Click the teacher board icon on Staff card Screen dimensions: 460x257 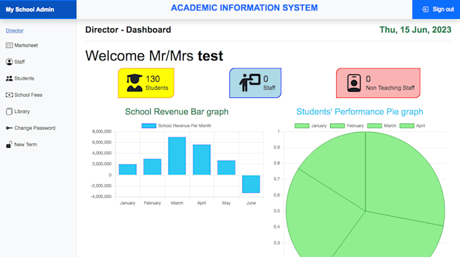(250, 83)
